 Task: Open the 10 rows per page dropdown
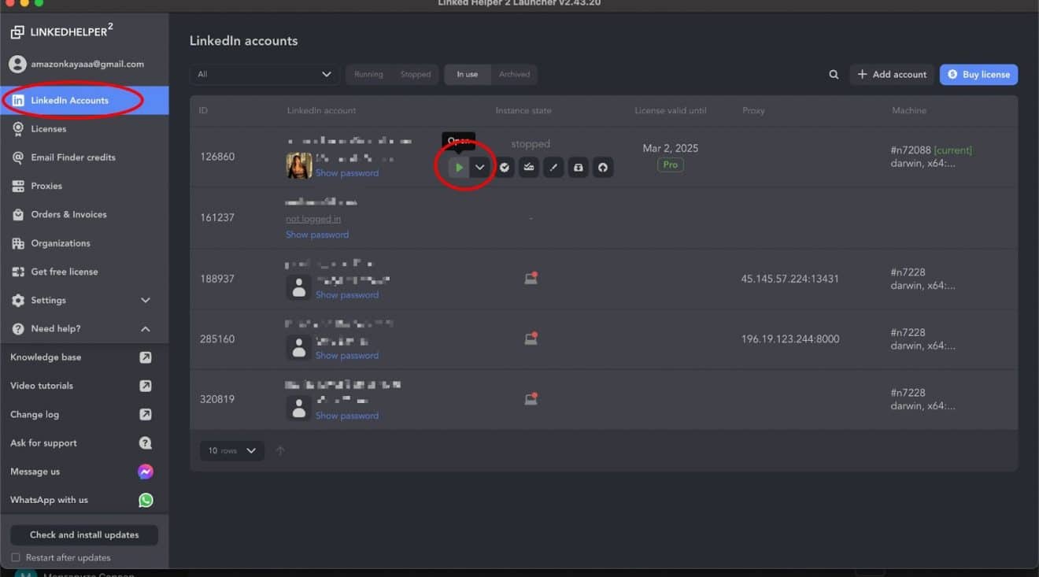coord(231,450)
